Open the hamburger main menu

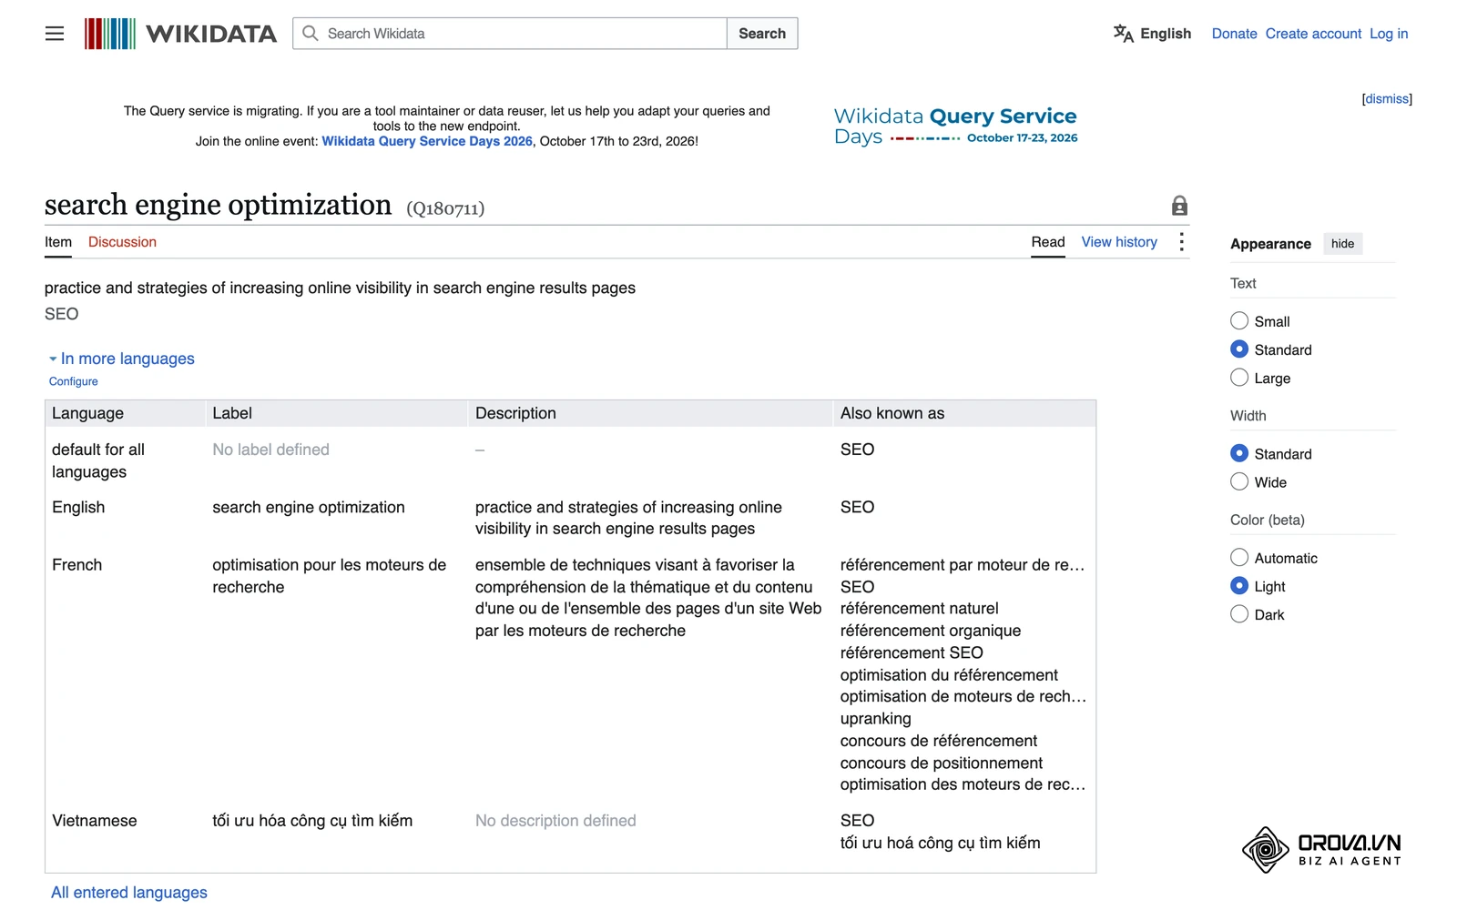point(55,34)
